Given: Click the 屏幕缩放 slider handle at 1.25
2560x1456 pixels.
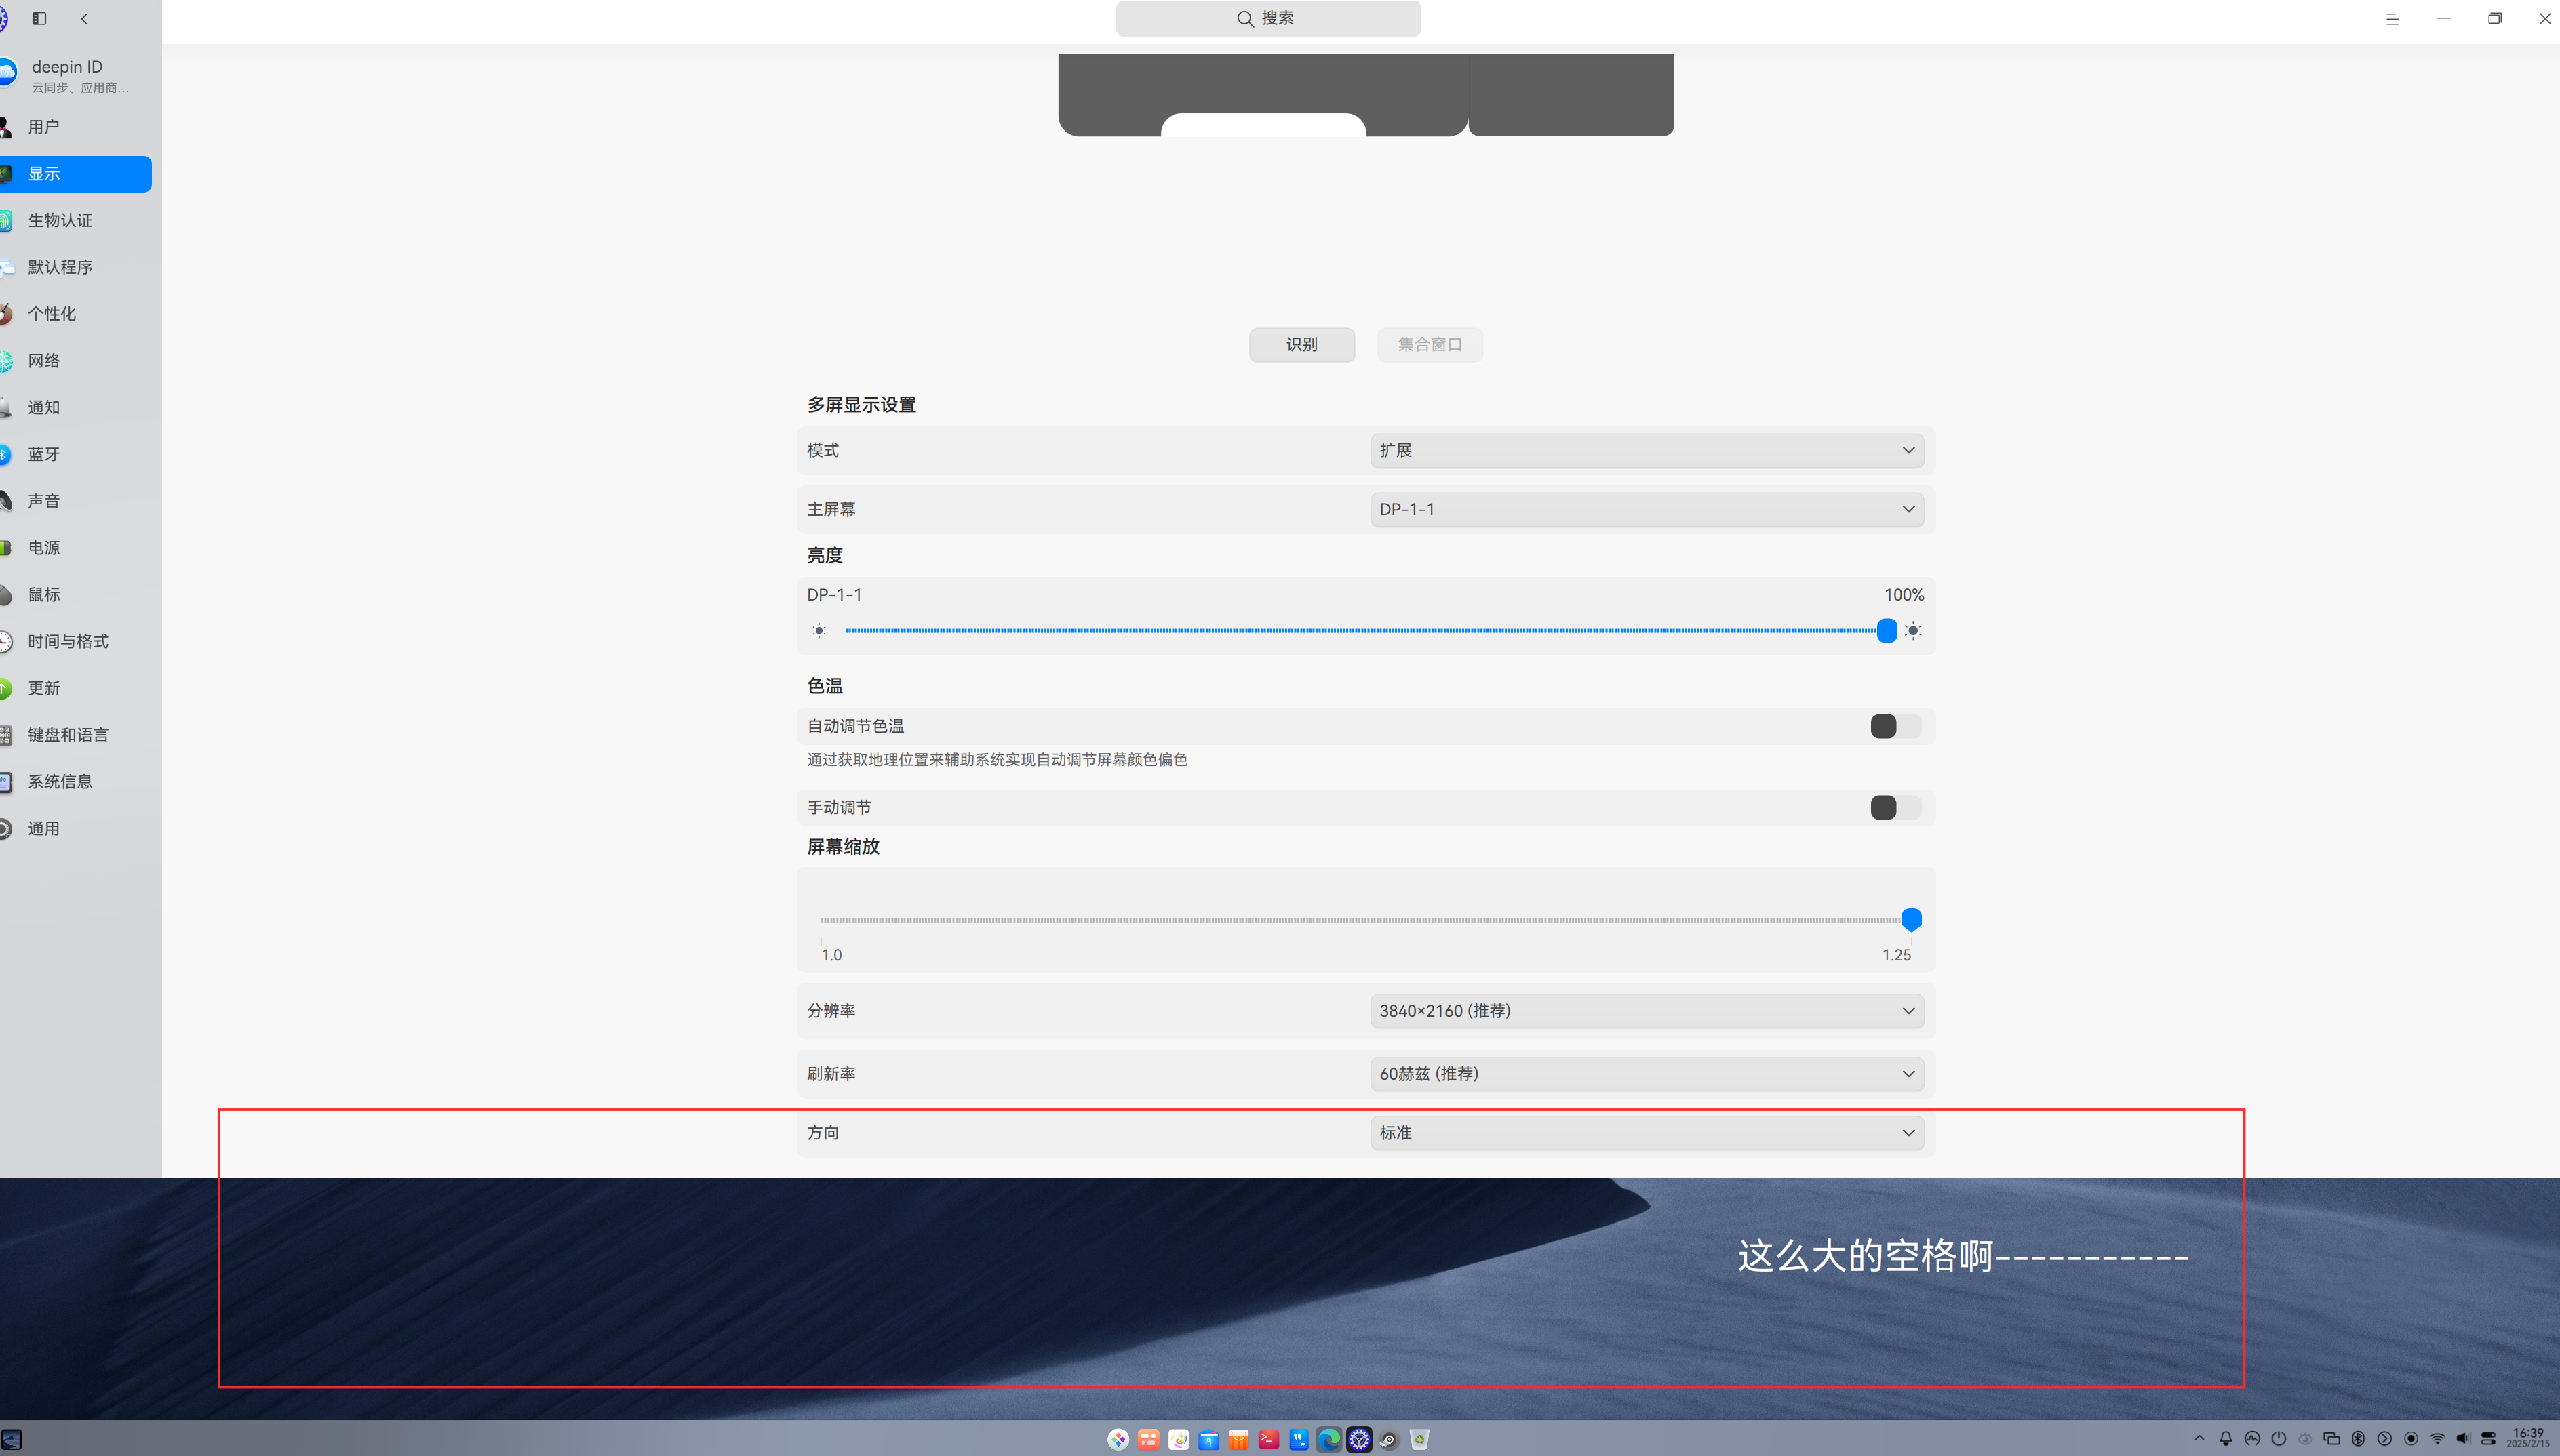Looking at the screenshot, I should click(x=1911, y=919).
